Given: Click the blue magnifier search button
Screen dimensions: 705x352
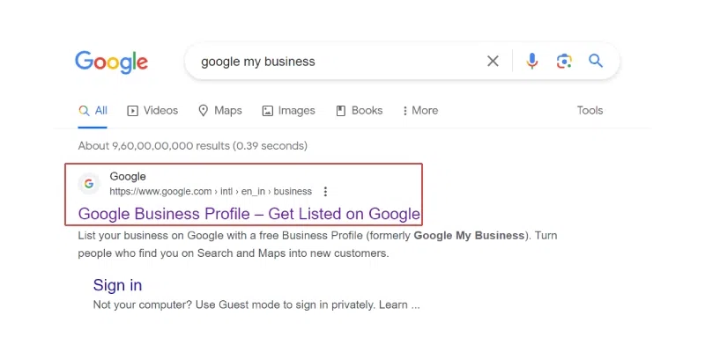Looking at the screenshot, I should coord(596,61).
